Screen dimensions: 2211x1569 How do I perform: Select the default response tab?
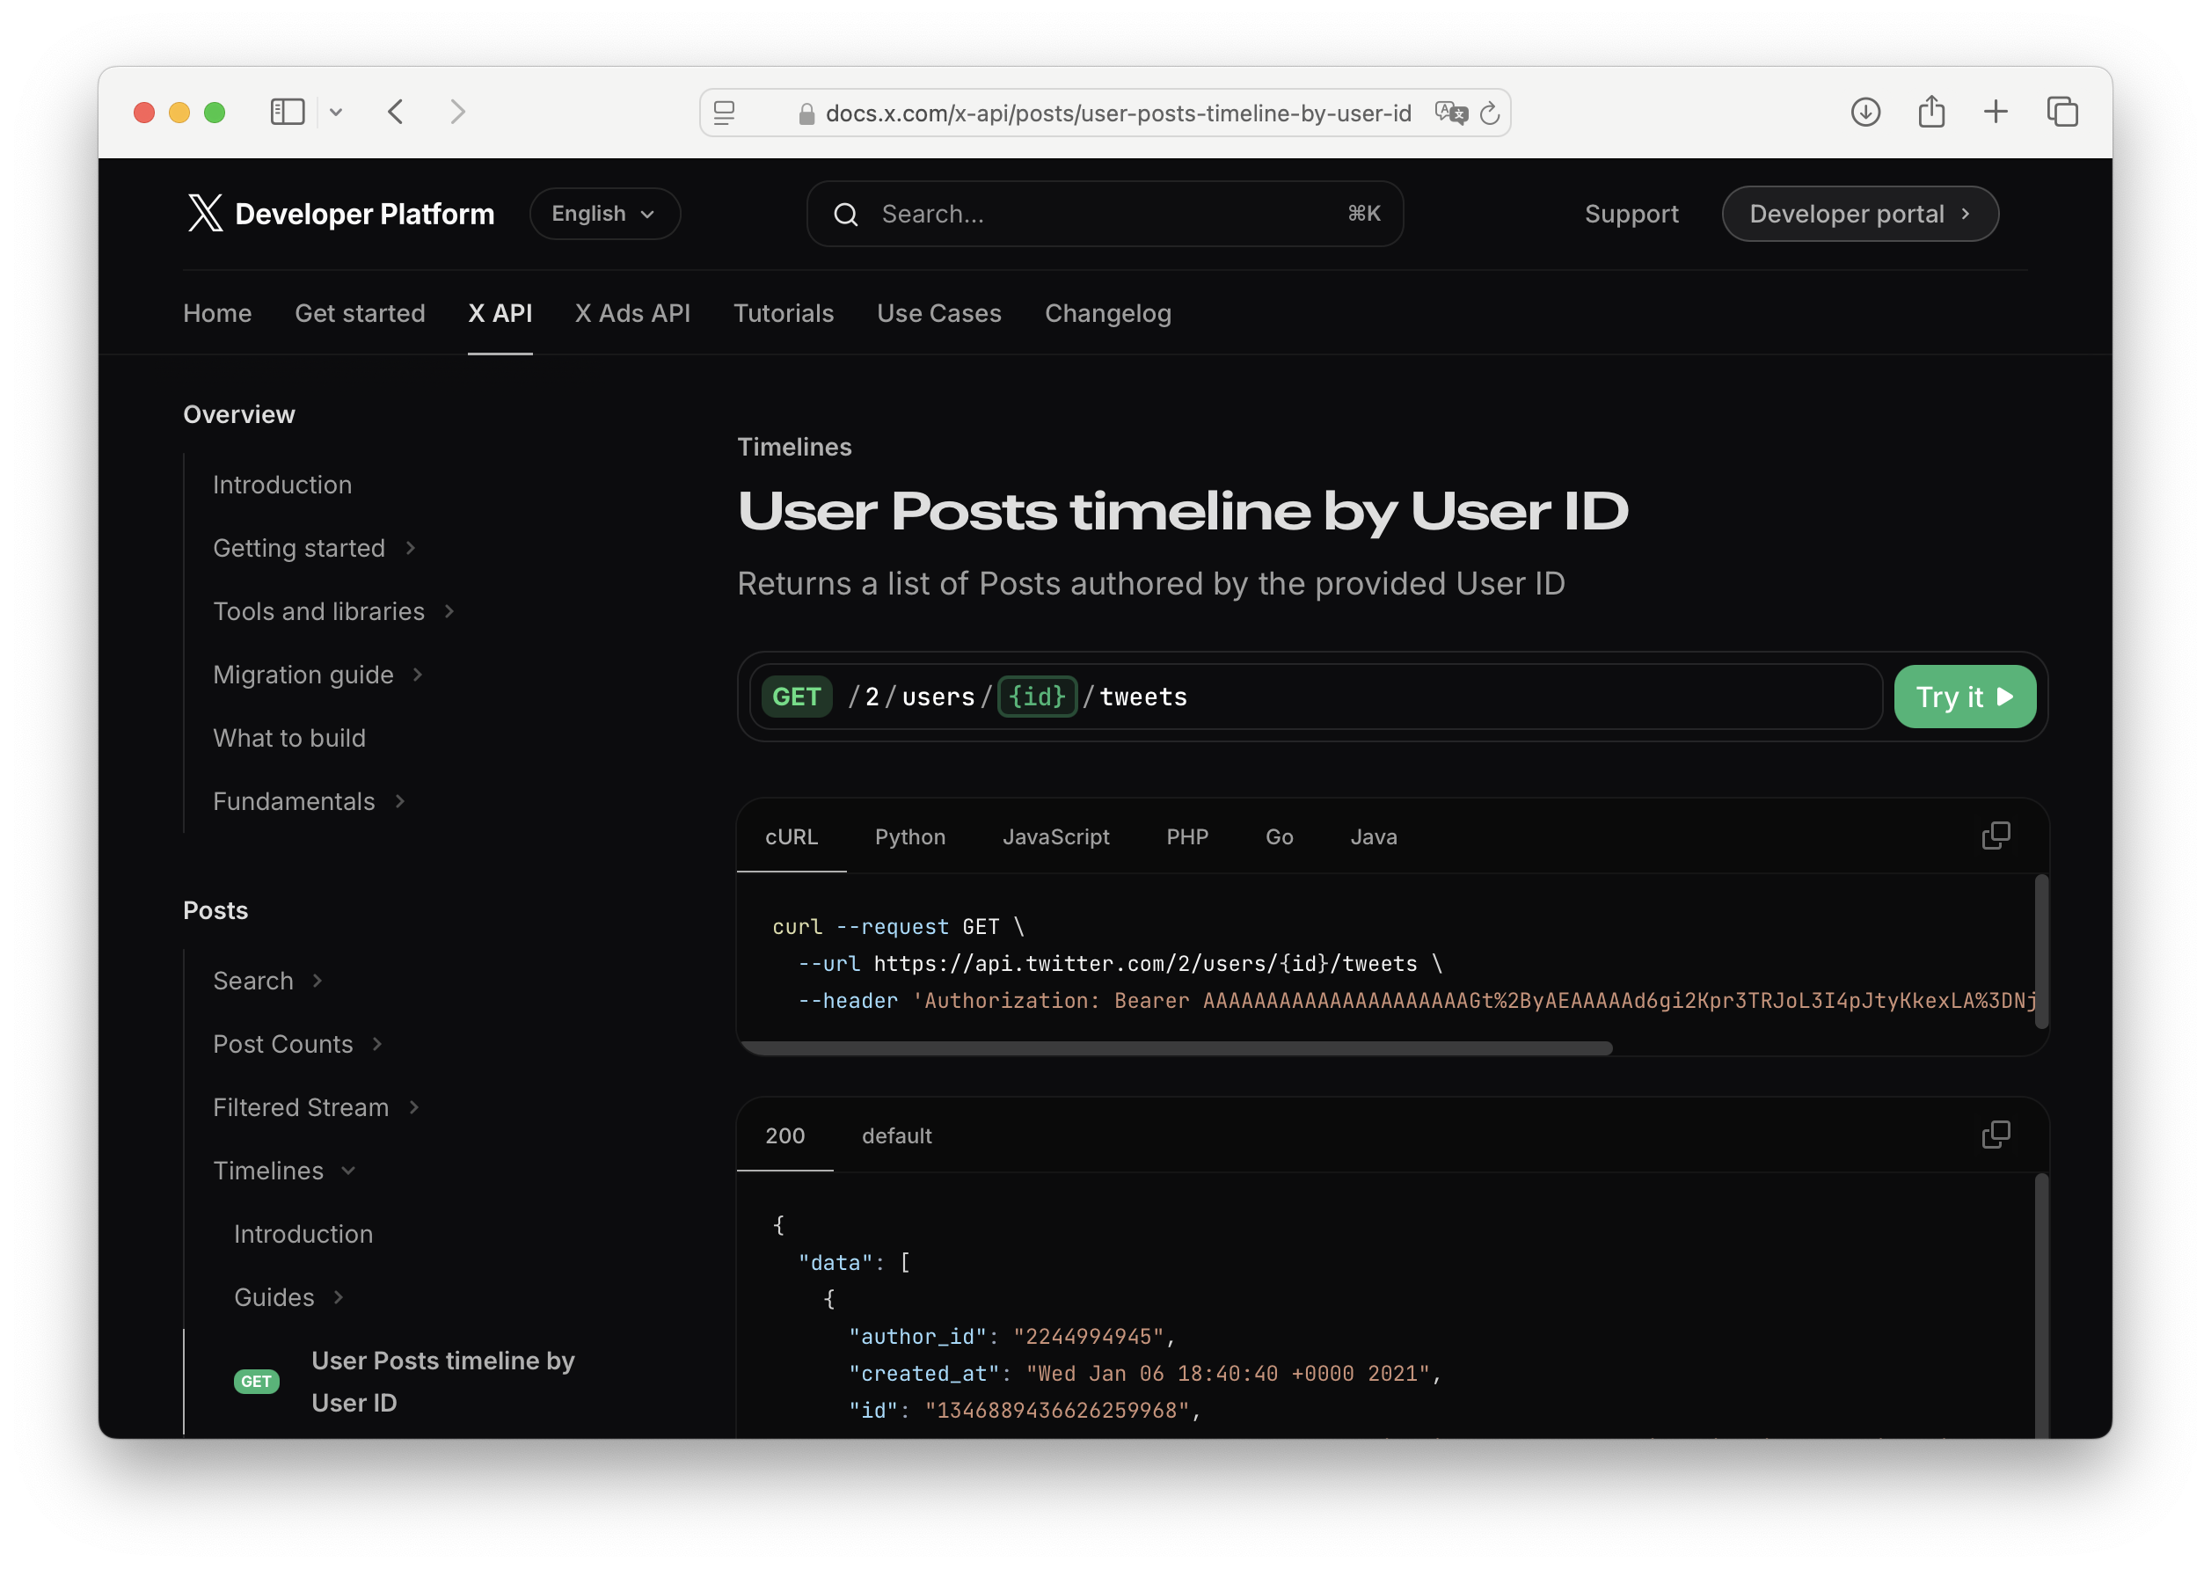(x=895, y=1135)
